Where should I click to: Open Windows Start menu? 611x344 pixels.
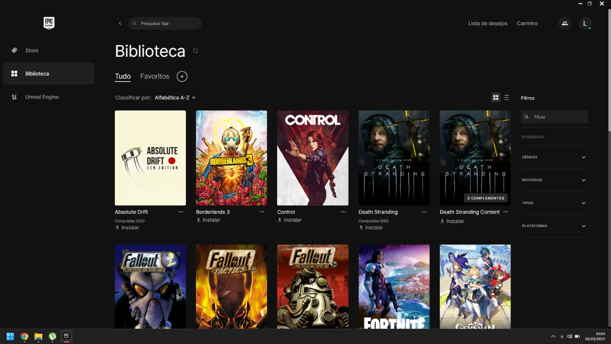point(10,337)
